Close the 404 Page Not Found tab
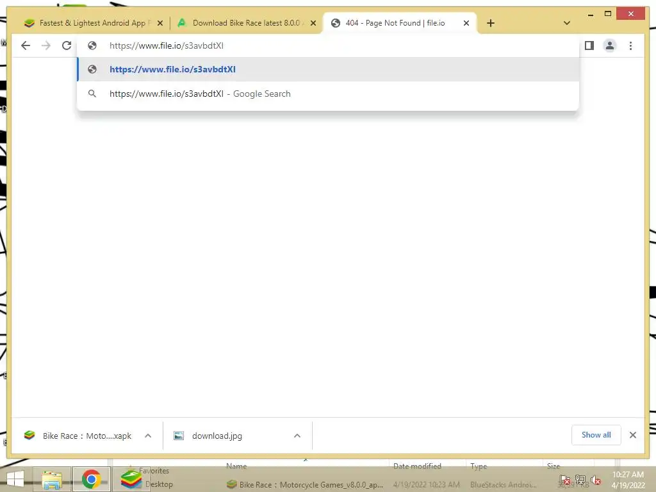This screenshot has width=656, height=492. [466, 23]
